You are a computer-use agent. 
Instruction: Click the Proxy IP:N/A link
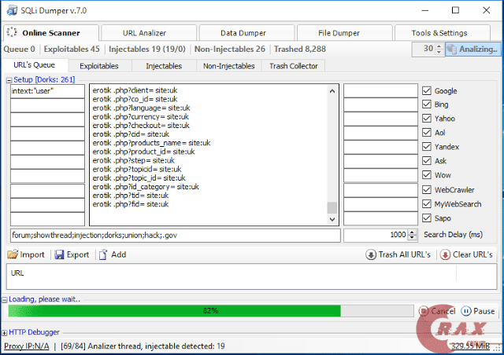click(27, 346)
